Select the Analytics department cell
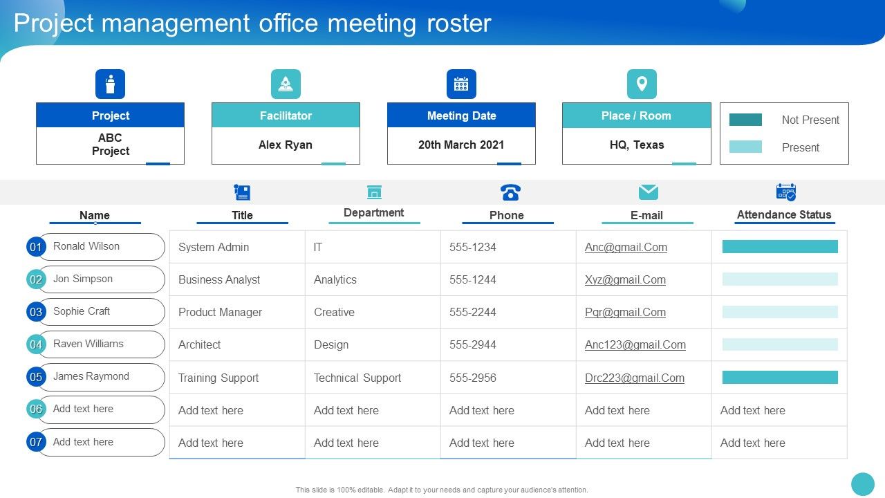This screenshot has width=885, height=498. (373, 279)
